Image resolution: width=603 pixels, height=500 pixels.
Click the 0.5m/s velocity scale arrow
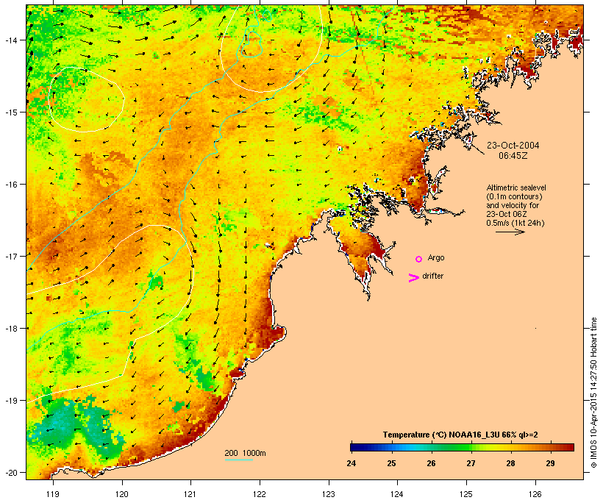pos(510,232)
